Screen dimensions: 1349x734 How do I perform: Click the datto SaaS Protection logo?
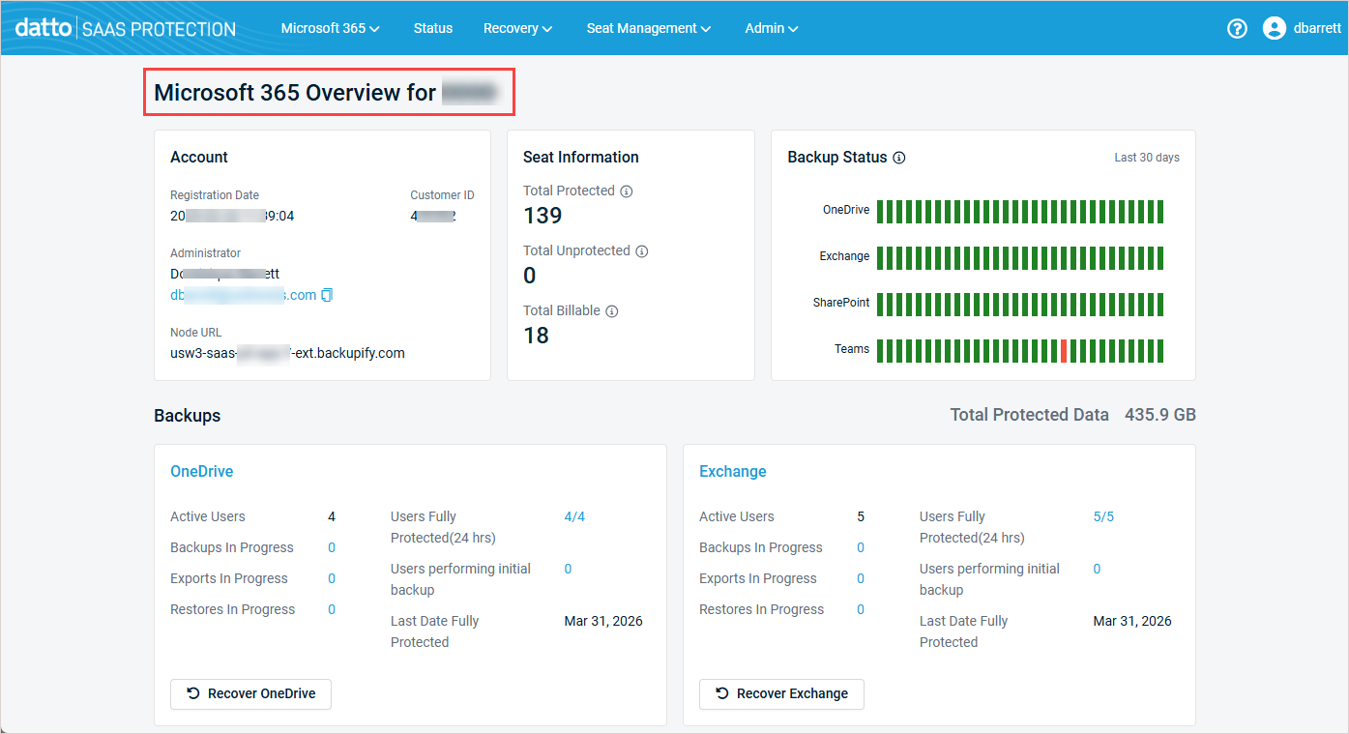pyautogui.click(x=126, y=28)
